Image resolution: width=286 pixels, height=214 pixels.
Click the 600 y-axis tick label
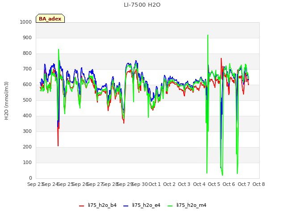point(27,84)
